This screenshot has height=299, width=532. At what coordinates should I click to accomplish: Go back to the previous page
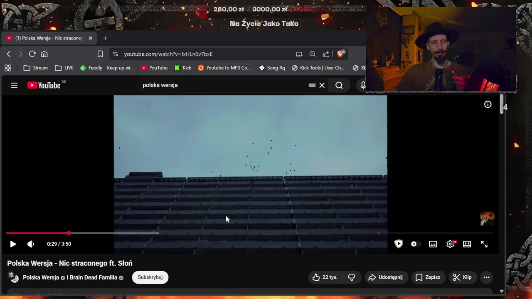pos(9,54)
